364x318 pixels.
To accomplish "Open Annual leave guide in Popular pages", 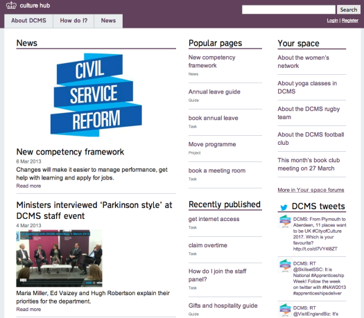I will (214, 92).
